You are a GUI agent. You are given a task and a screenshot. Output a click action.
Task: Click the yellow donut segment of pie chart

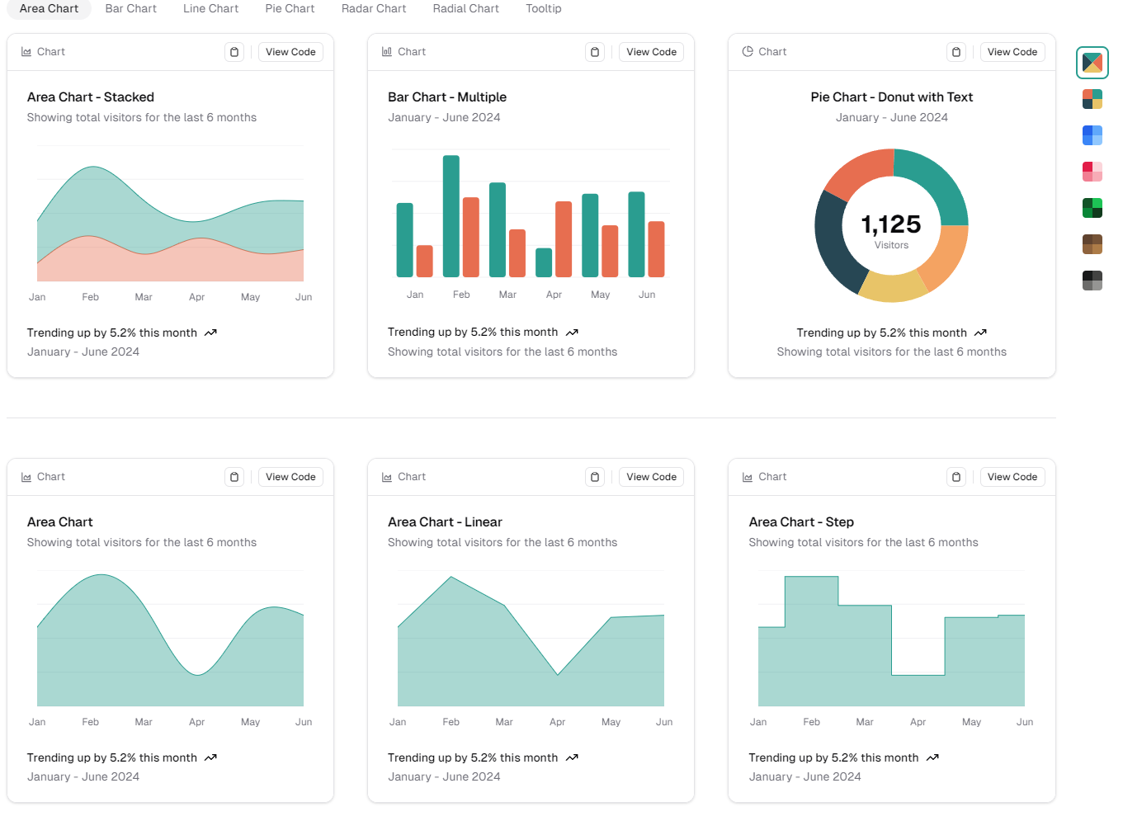click(894, 286)
